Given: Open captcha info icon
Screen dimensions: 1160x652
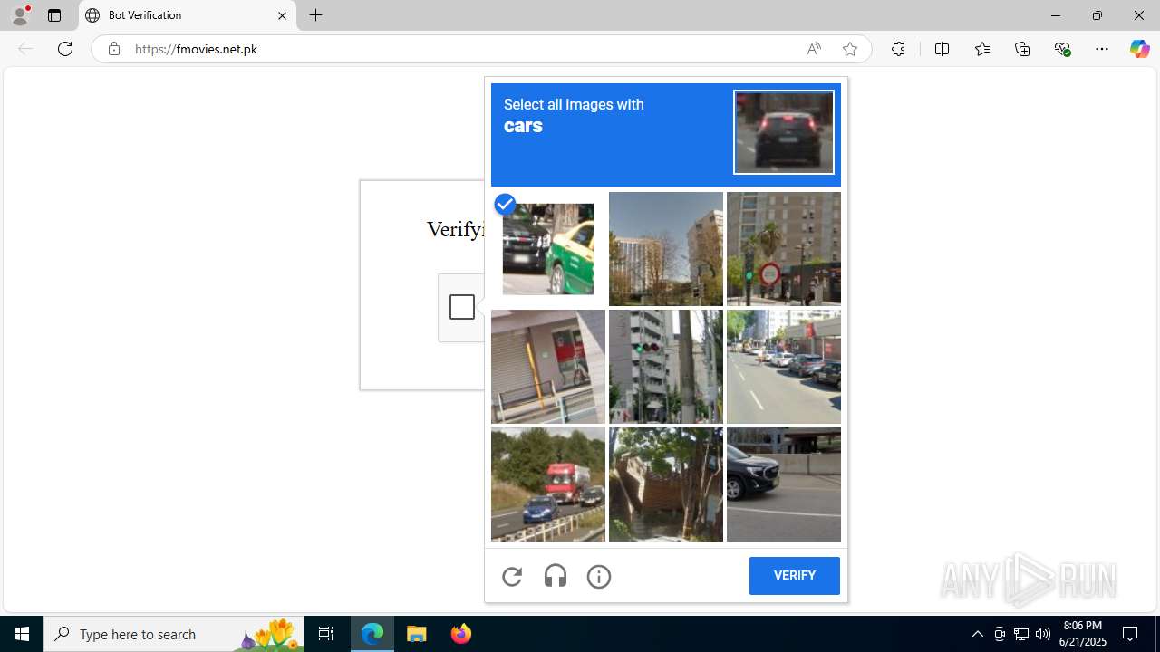Looking at the screenshot, I should click(x=599, y=577).
